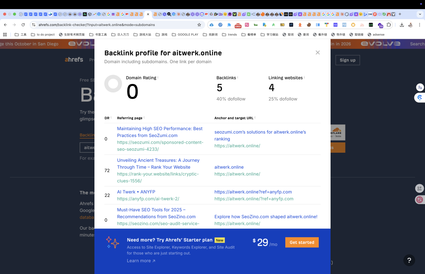The width and height of the screenshot is (425, 274).
Task: Click the info icon next to 'Domain Rating'
Action: pyautogui.click(x=158, y=77)
